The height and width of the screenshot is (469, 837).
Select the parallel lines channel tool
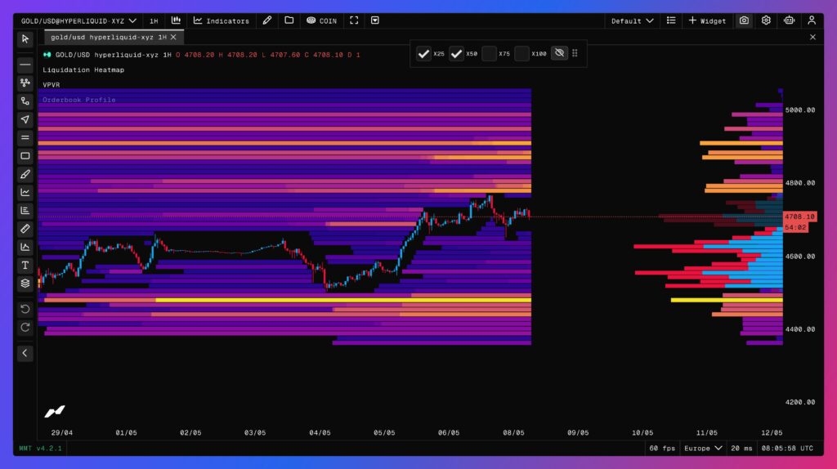(x=25, y=137)
